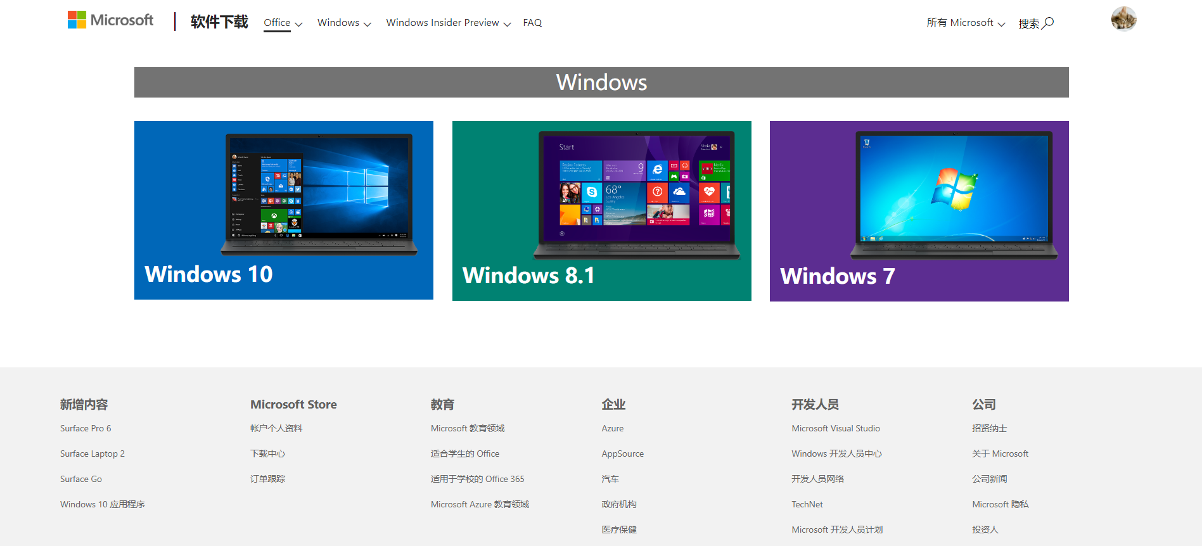1202x546 pixels.
Task: Open the TechNet link
Action: [807, 504]
